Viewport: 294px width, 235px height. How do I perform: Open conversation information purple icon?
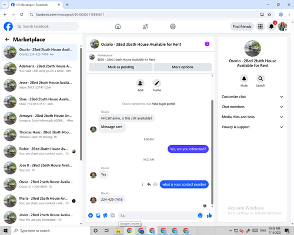(207, 44)
